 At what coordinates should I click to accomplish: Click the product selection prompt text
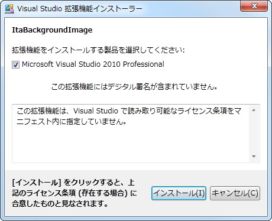point(98,50)
